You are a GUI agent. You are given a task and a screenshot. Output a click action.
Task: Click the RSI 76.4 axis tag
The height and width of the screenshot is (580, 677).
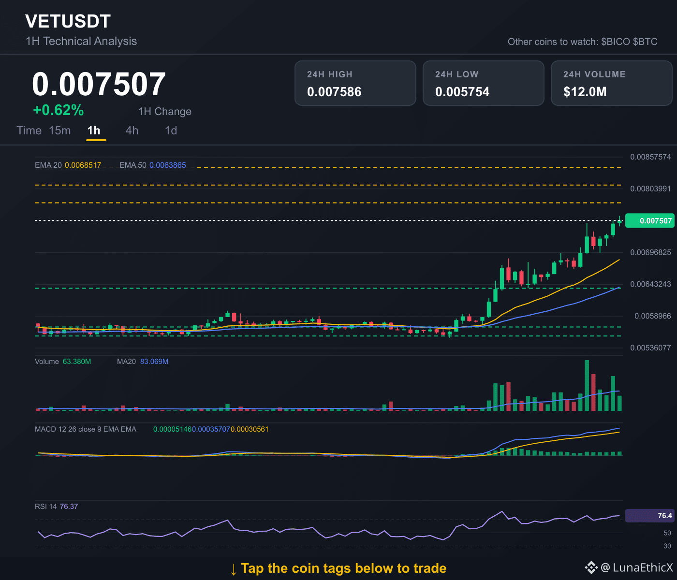click(x=649, y=516)
